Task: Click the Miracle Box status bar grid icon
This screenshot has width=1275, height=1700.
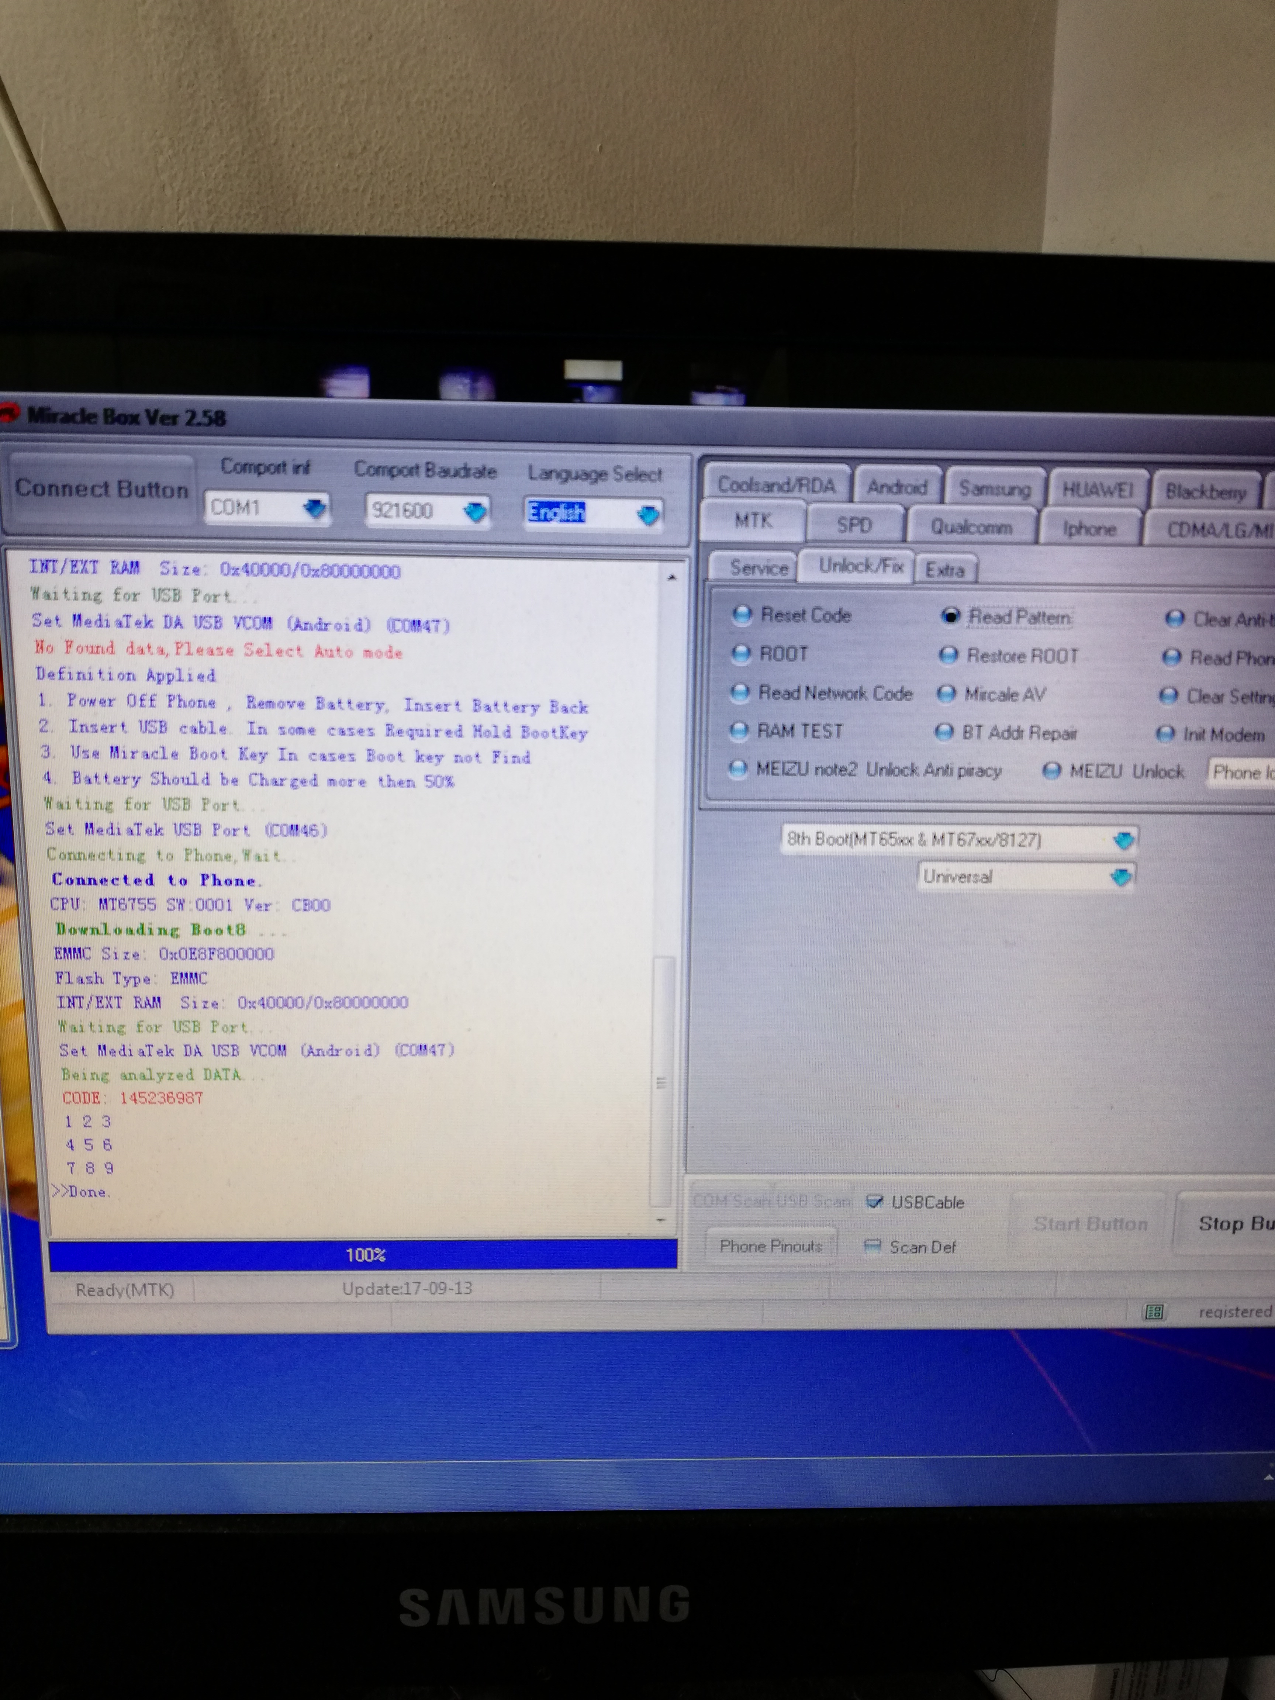Action: click(1154, 1311)
